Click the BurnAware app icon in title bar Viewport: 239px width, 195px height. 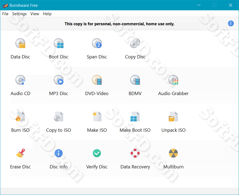[5, 6]
